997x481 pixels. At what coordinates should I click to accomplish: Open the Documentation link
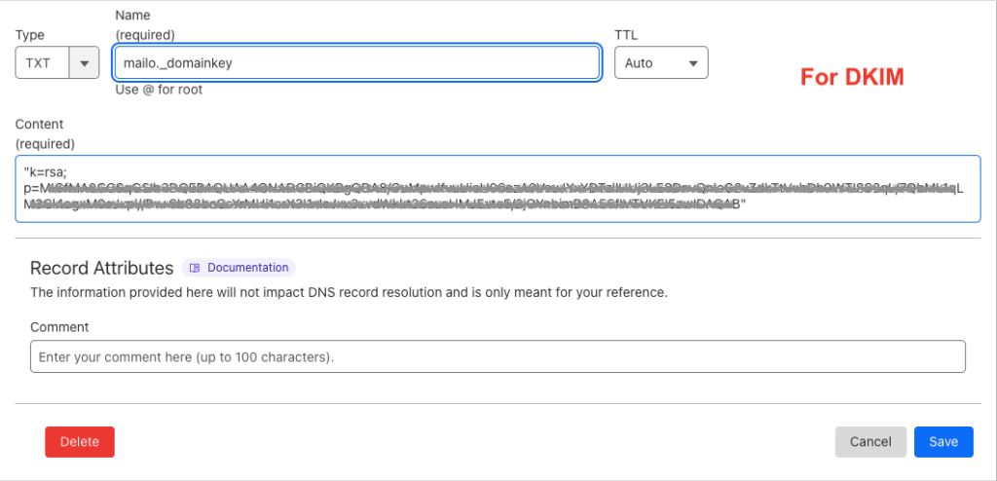coord(247,268)
